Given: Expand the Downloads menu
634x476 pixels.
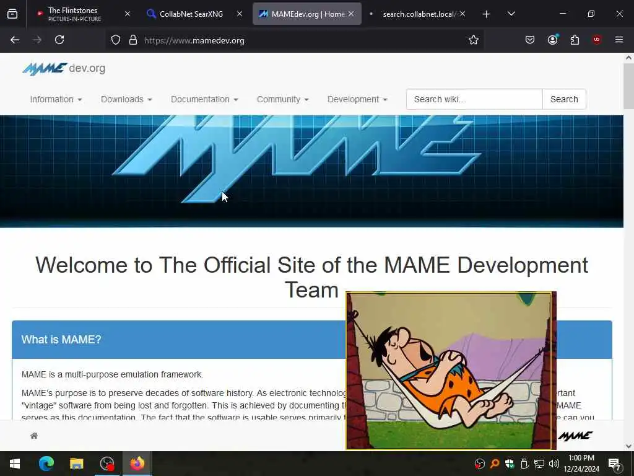Looking at the screenshot, I should (126, 99).
